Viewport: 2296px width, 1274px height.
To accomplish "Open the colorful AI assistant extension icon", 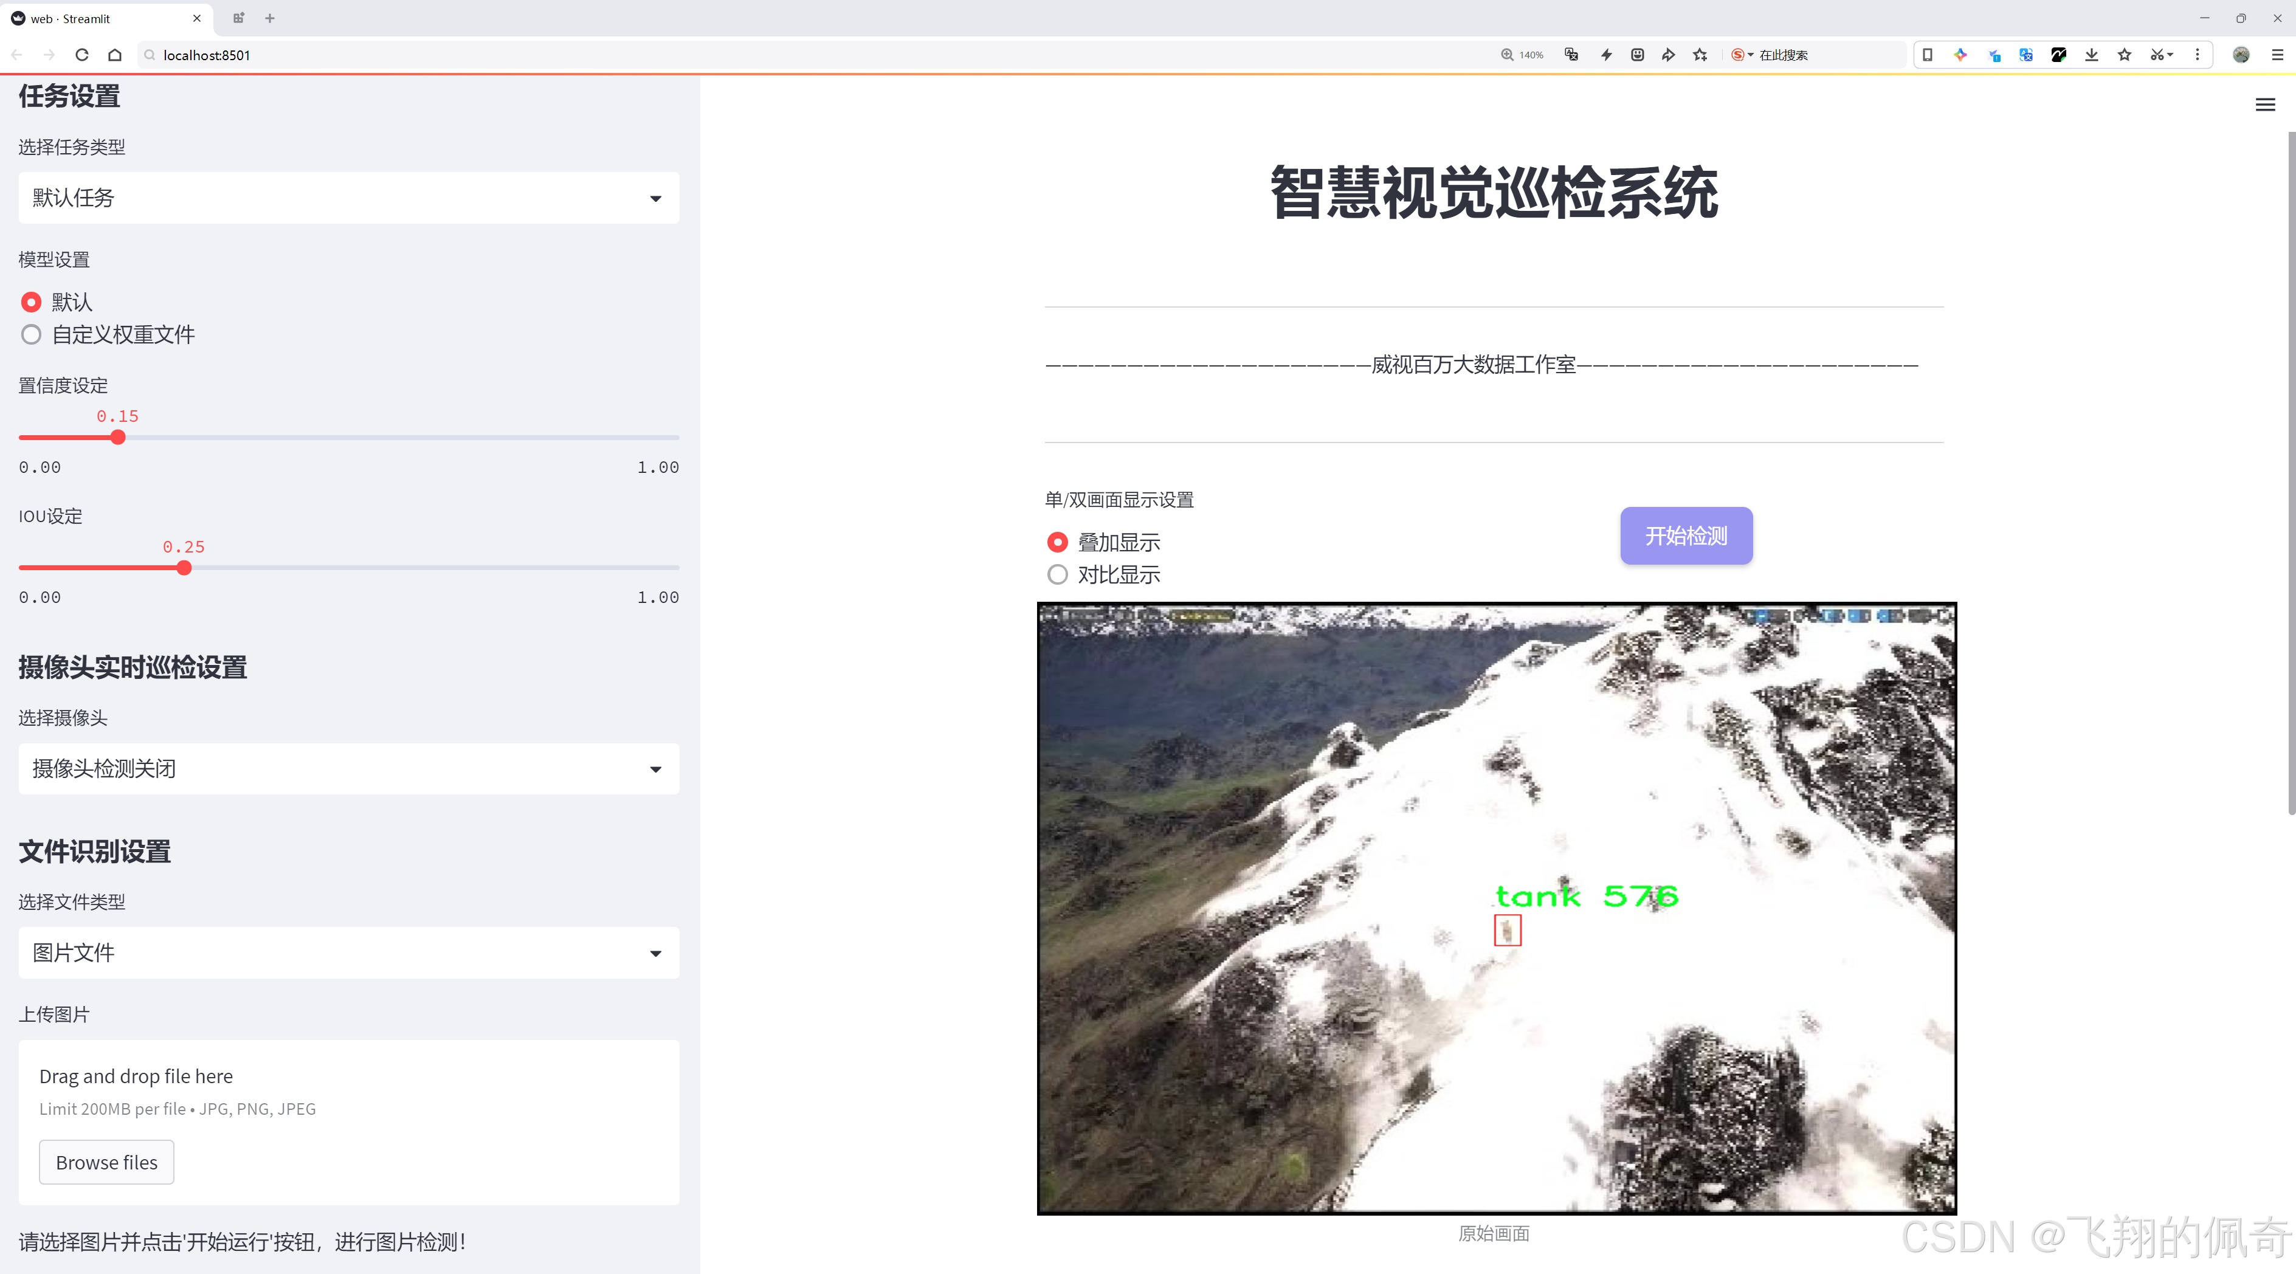I will 1960,55.
